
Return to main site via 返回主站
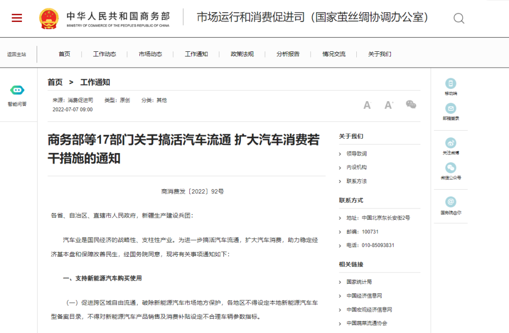click(x=16, y=54)
